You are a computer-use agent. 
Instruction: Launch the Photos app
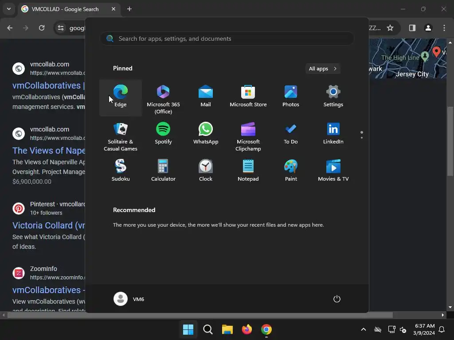pos(291,98)
